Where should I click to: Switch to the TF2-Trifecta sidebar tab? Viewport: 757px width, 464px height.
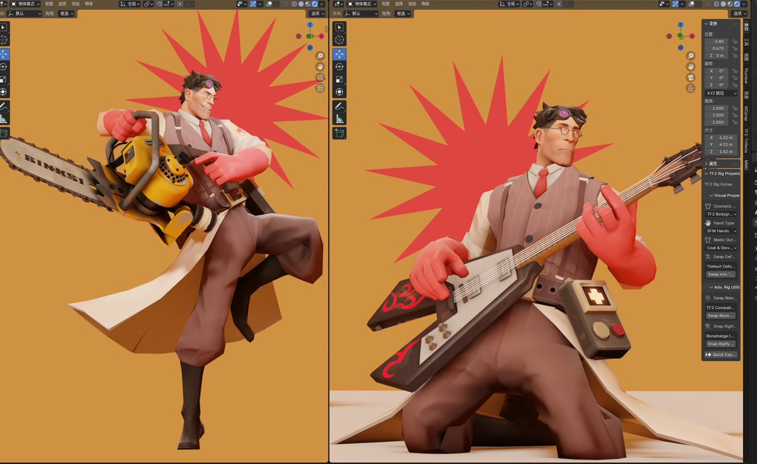pos(746,140)
